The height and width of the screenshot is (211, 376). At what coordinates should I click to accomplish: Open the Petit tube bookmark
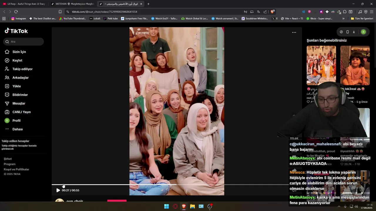click(x=110, y=18)
